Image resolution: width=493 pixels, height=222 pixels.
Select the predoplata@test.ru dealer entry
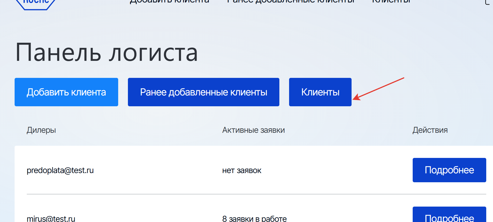[60, 170]
